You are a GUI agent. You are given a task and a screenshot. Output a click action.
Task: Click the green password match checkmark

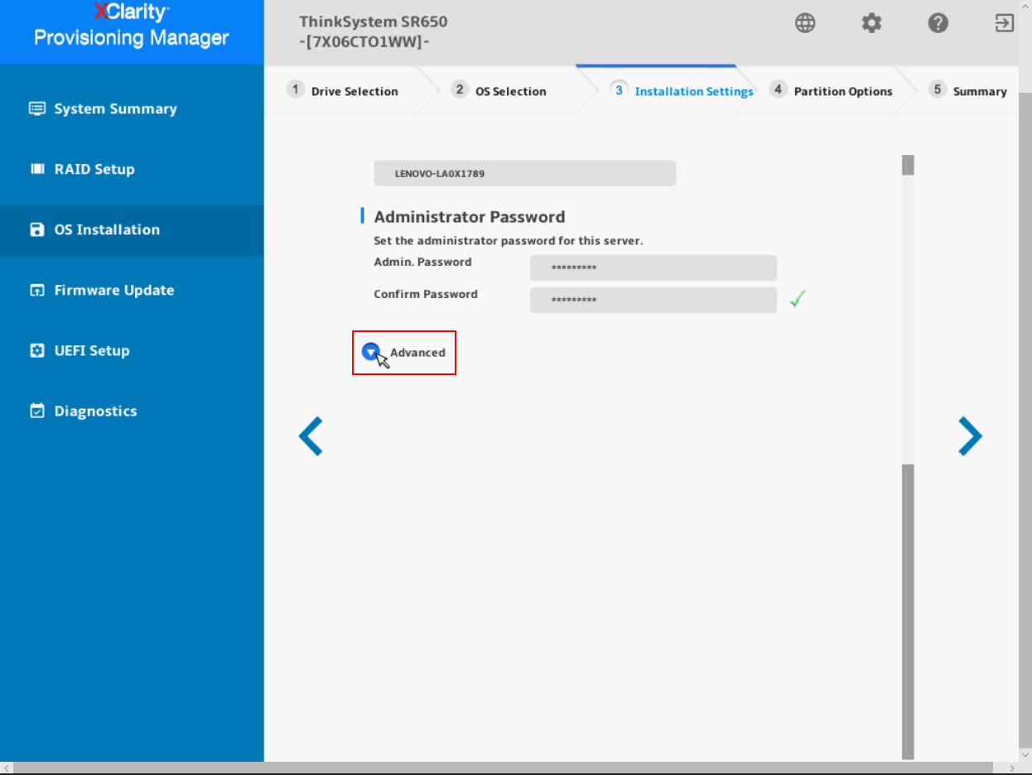pos(798,300)
